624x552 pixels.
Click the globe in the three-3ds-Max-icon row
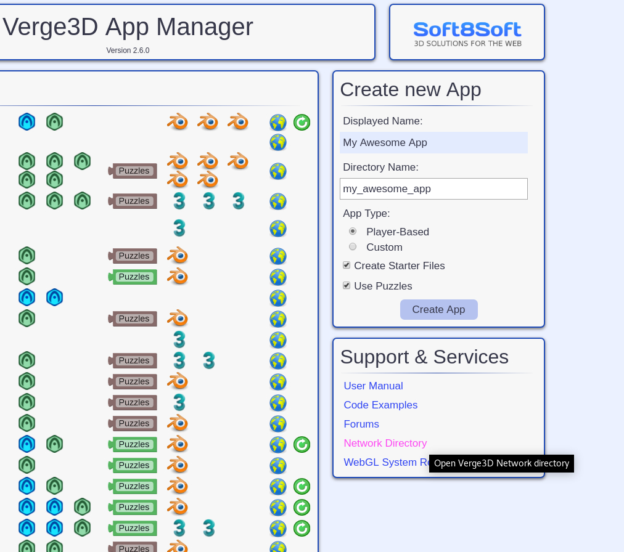coord(277,201)
